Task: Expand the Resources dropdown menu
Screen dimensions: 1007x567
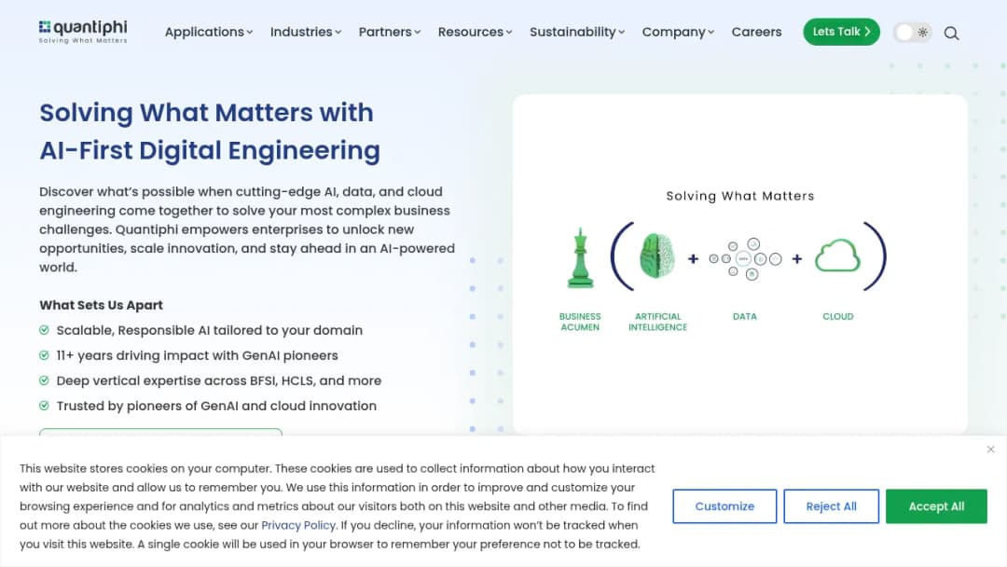Action: coord(476,32)
